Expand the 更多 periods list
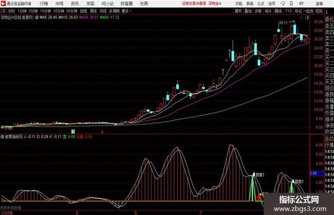The width and height of the screenshot is (334, 215). point(127,11)
